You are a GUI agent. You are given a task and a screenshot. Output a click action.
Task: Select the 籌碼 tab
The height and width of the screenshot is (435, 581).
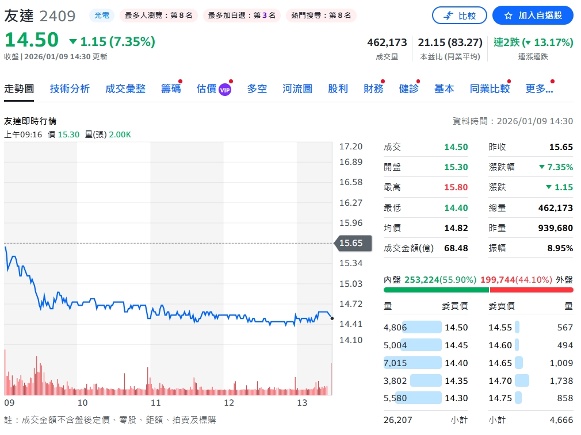click(x=170, y=88)
